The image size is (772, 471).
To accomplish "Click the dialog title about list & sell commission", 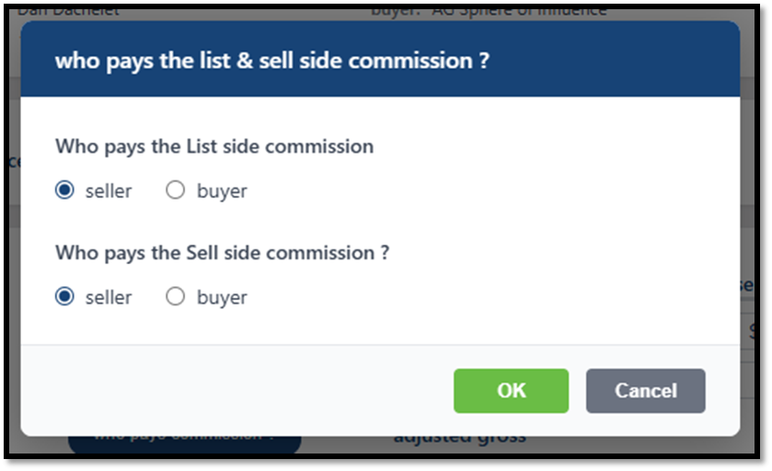I will click(x=271, y=61).
